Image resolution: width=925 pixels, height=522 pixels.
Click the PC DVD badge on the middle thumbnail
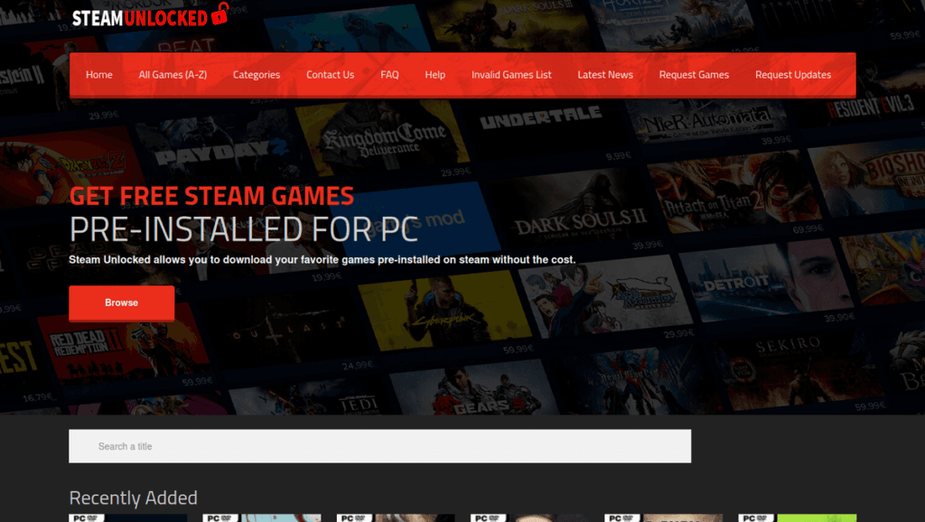coord(479,518)
